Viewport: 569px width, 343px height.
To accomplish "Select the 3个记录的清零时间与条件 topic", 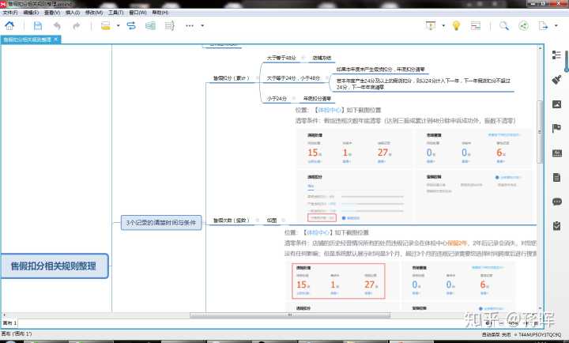I will 163,223.
